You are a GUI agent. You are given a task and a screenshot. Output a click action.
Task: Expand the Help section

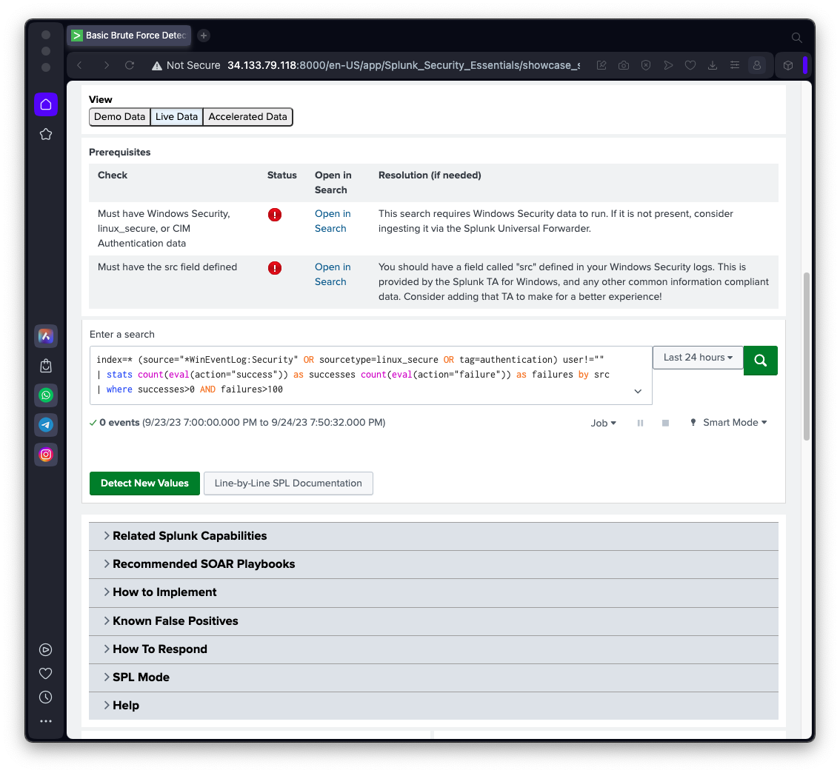[x=433, y=706]
